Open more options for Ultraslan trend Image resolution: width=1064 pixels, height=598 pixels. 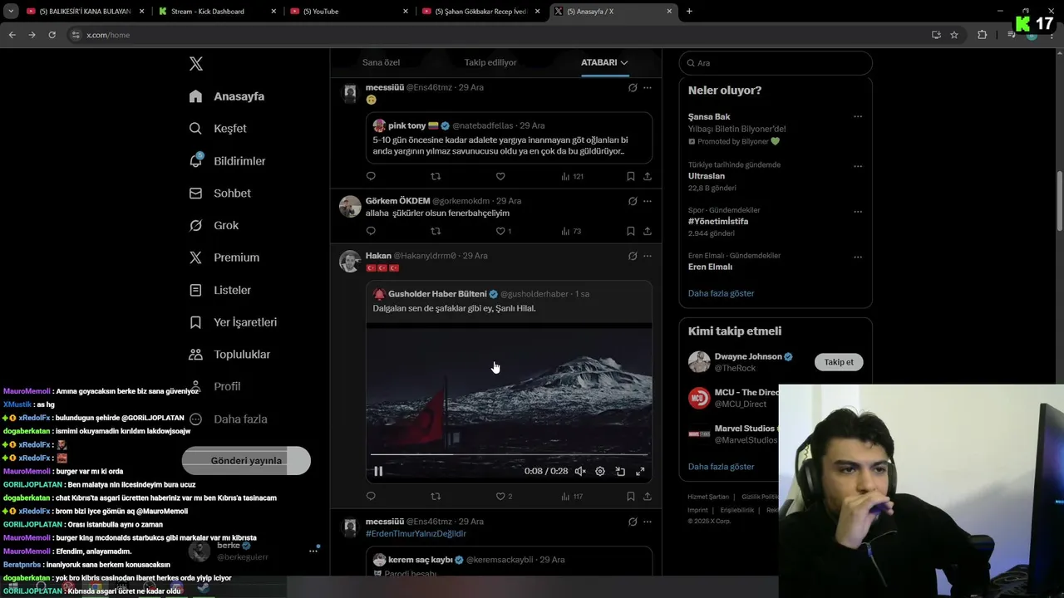coord(858,166)
